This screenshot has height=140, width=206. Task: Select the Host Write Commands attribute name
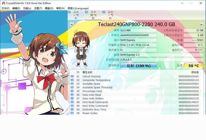(x=95, y=106)
